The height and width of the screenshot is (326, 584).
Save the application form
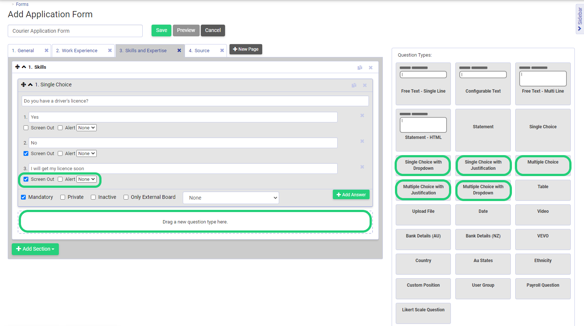[161, 31]
